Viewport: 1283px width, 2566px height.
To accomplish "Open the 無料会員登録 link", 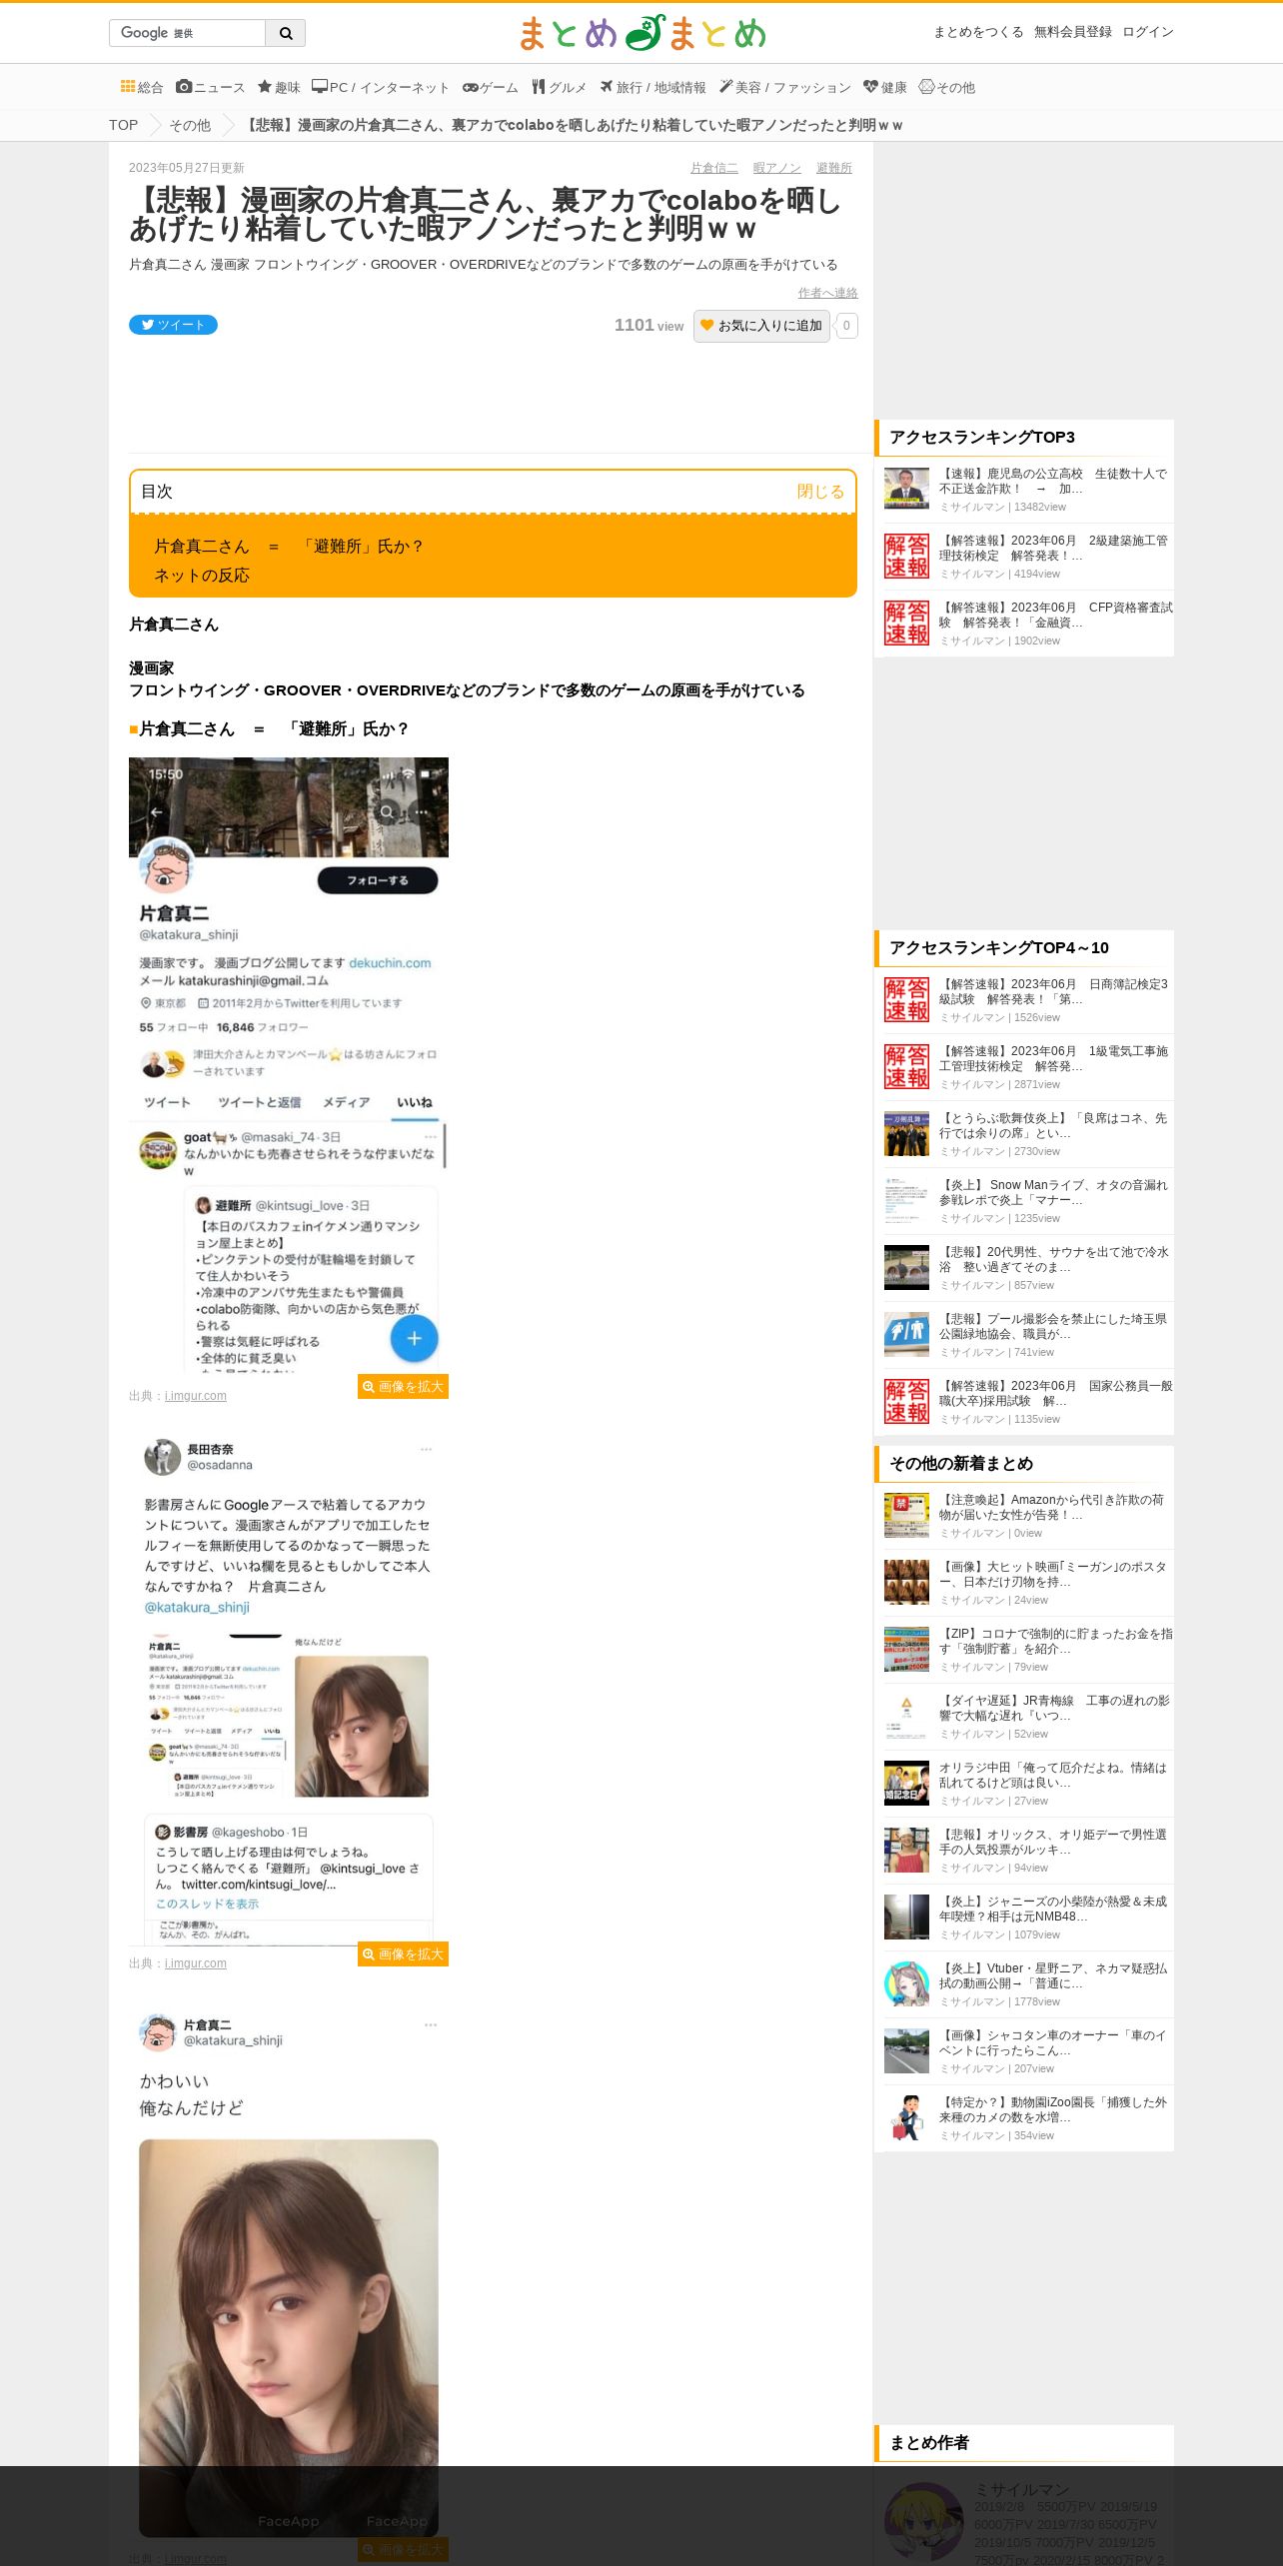I will click(x=1073, y=32).
